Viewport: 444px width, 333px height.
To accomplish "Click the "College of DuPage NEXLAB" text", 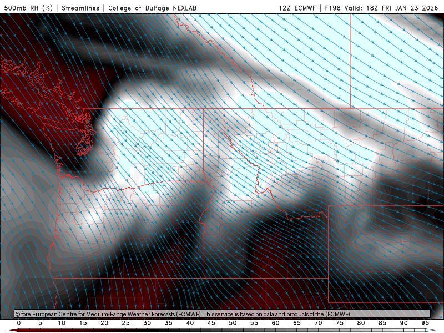I will [x=152, y=8].
